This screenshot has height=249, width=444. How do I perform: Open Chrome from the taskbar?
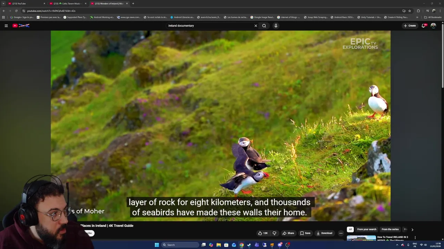(241, 245)
